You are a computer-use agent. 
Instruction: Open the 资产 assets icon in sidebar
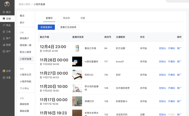(x=4, y=51)
